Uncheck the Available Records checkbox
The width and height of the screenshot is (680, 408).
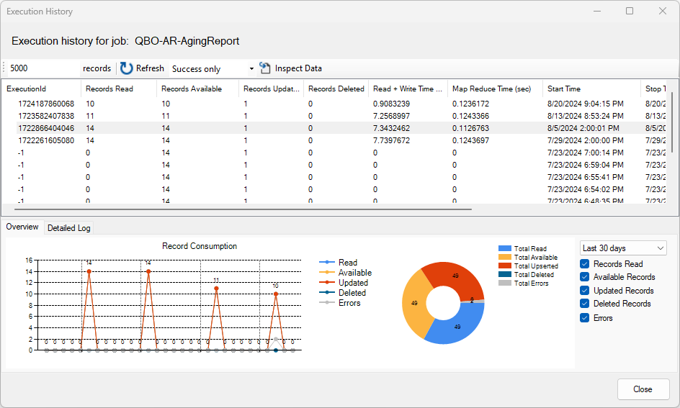[585, 277]
